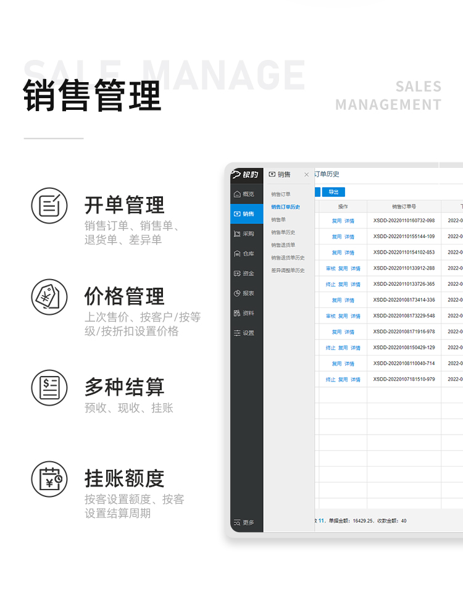Click 审核 for order XSDD-20220110133912-288
This screenshot has width=463, height=597.
point(330,269)
